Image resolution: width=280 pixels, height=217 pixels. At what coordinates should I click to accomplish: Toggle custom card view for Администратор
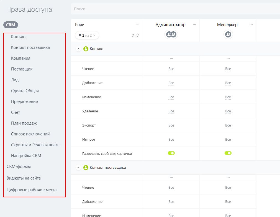click(x=171, y=153)
